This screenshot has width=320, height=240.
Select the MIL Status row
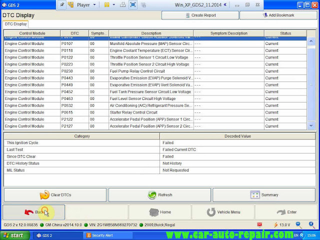159,170
